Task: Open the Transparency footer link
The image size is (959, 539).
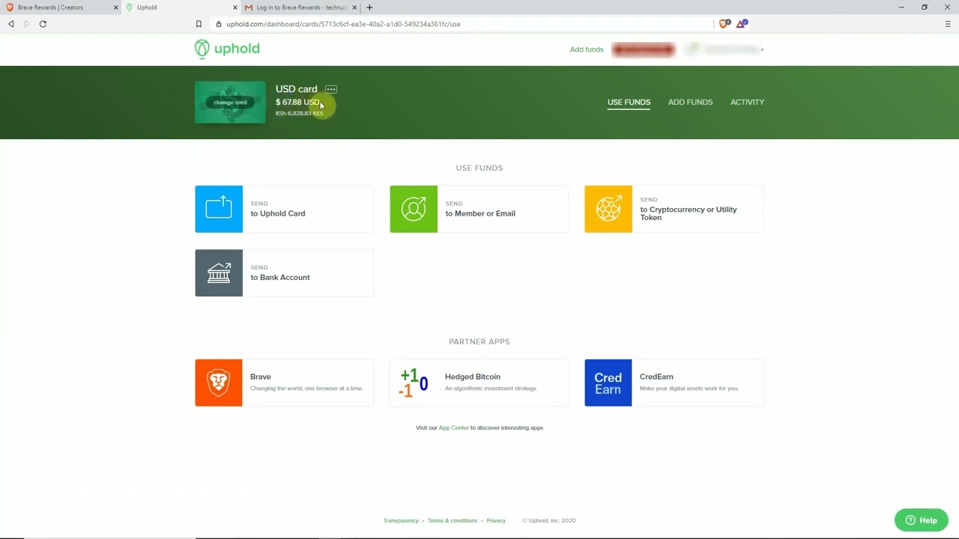Action: [x=401, y=520]
